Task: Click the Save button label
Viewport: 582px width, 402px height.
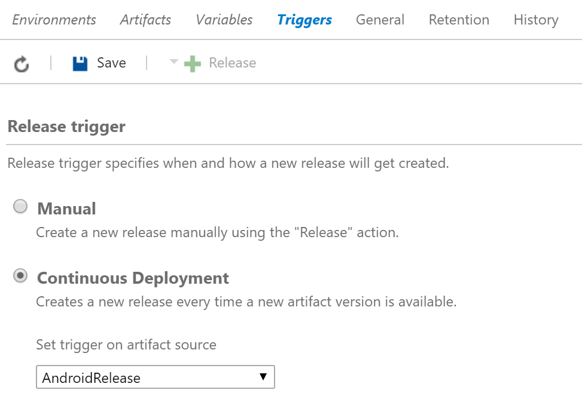Action: [111, 62]
